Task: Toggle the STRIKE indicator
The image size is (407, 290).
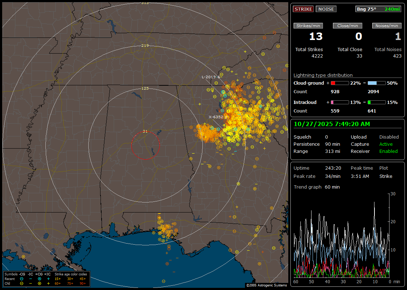Action: [x=303, y=9]
